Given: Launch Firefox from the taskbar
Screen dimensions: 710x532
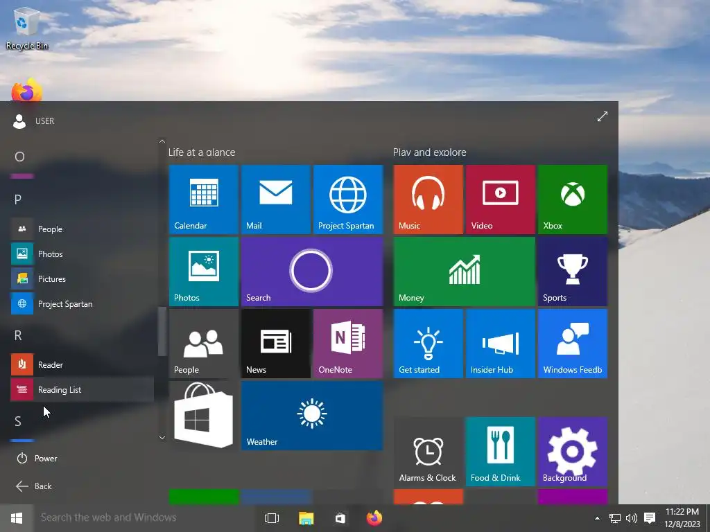Looking at the screenshot, I should pyautogui.click(x=374, y=518).
